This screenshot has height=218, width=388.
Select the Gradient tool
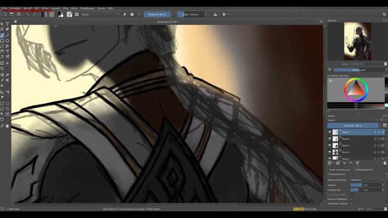point(2,74)
